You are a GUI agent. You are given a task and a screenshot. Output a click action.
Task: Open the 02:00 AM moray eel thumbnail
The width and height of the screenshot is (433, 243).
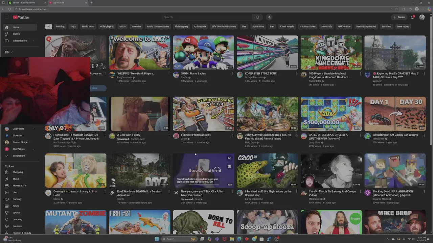[267, 170]
